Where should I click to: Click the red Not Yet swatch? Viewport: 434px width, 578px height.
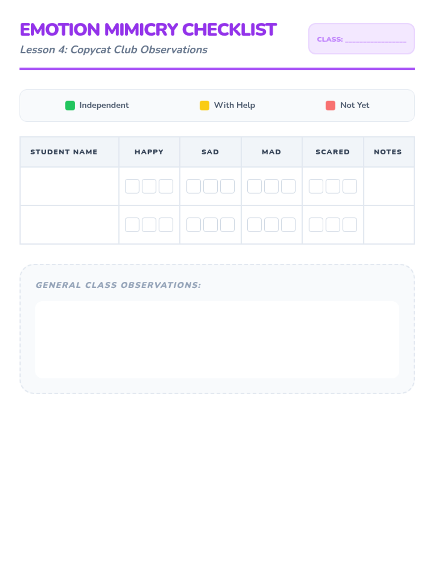(x=330, y=105)
